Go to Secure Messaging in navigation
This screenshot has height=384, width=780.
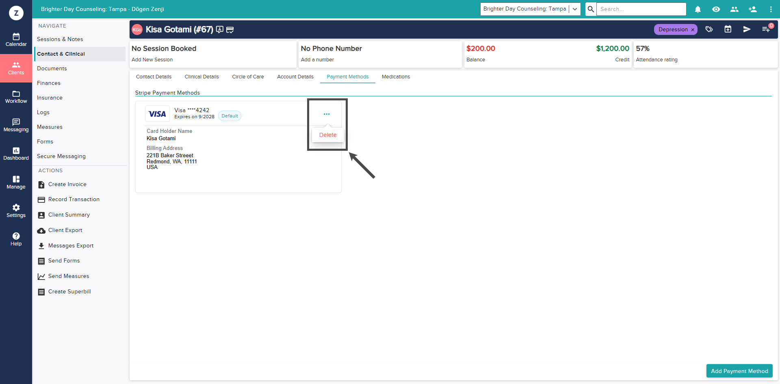pos(61,156)
